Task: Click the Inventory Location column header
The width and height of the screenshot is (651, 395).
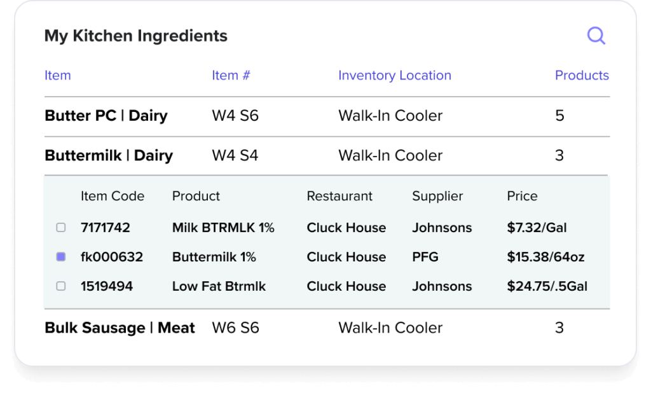Action: 394,76
